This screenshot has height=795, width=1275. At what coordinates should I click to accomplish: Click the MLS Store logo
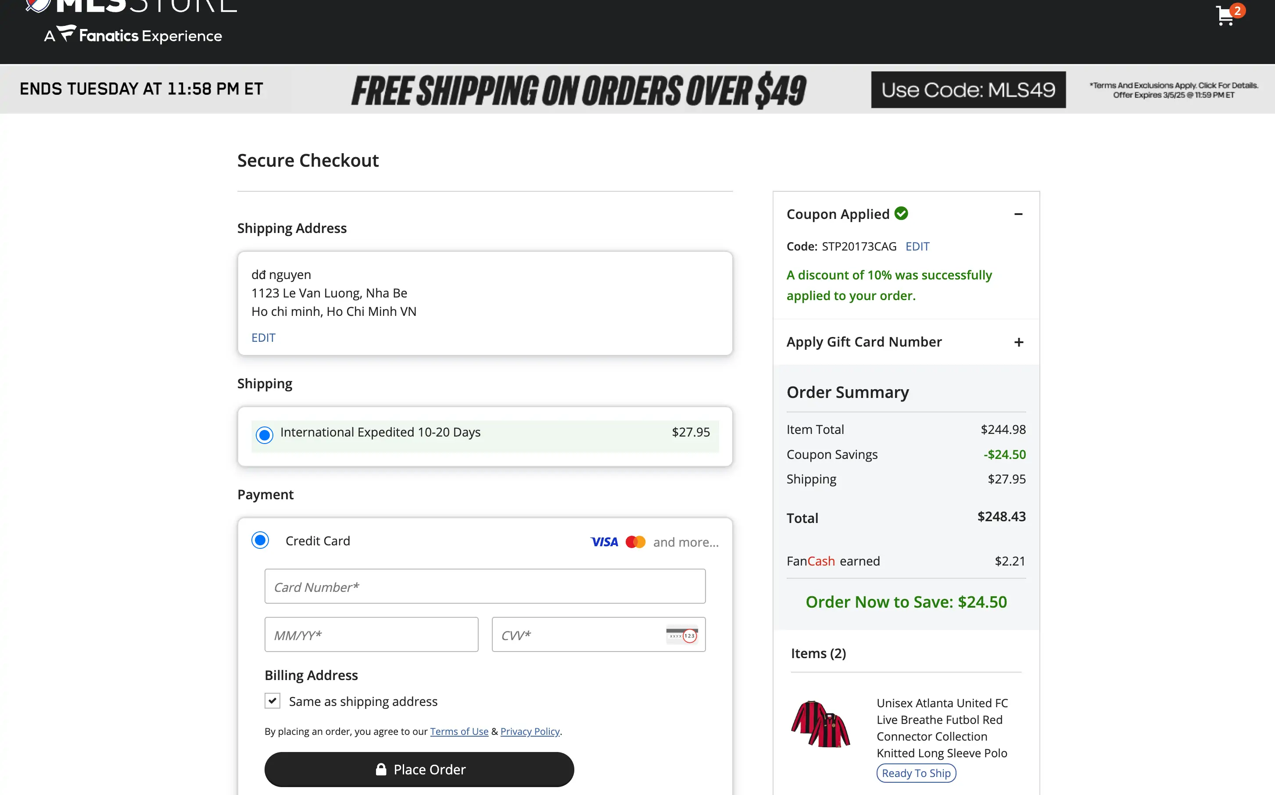click(x=132, y=5)
